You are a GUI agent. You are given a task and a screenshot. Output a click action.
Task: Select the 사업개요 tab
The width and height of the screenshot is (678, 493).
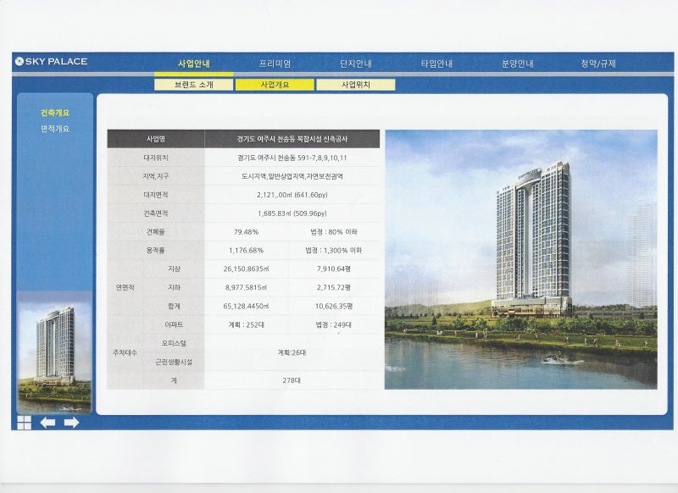pos(275,85)
